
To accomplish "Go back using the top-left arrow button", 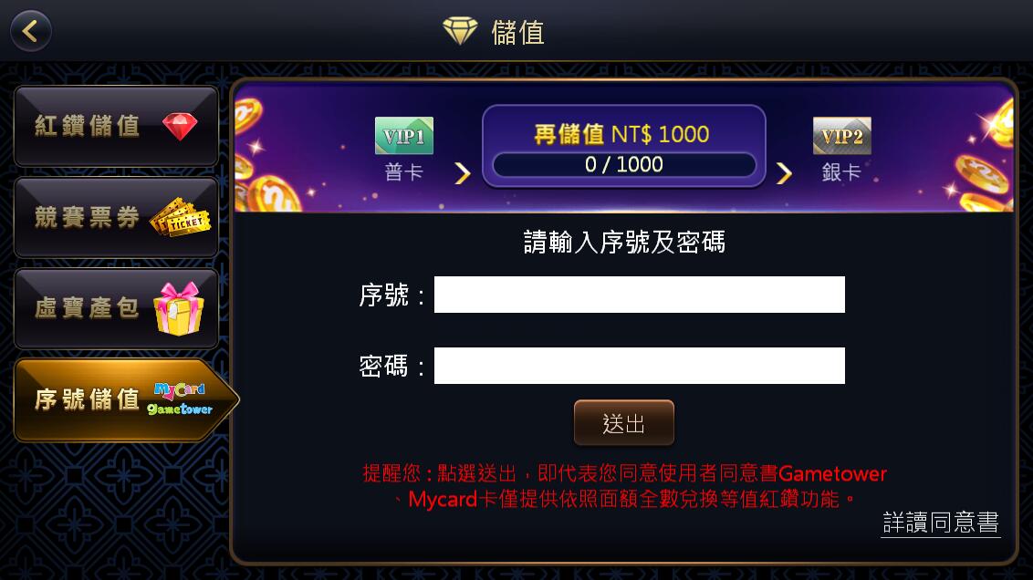I will (31, 31).
